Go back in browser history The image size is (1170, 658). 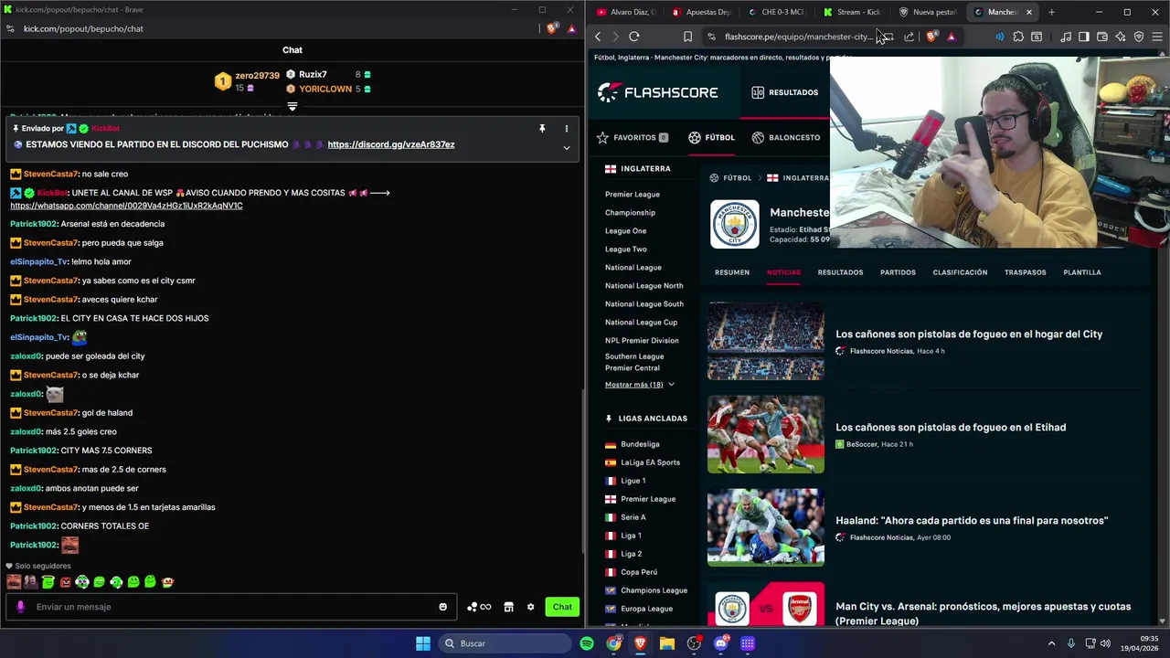tap(598, 37)
